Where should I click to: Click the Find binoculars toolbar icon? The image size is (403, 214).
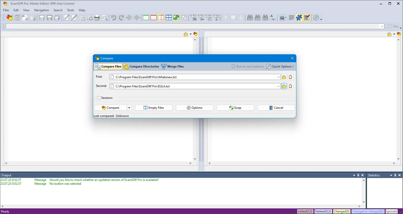pyautogui.click(x=250, y=18)
